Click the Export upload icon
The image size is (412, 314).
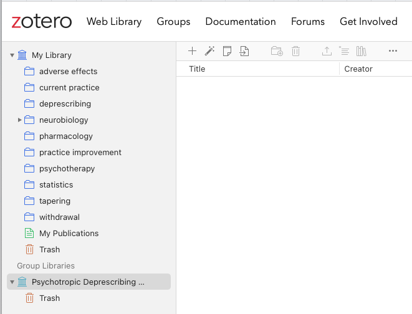[x=327, y=51]
